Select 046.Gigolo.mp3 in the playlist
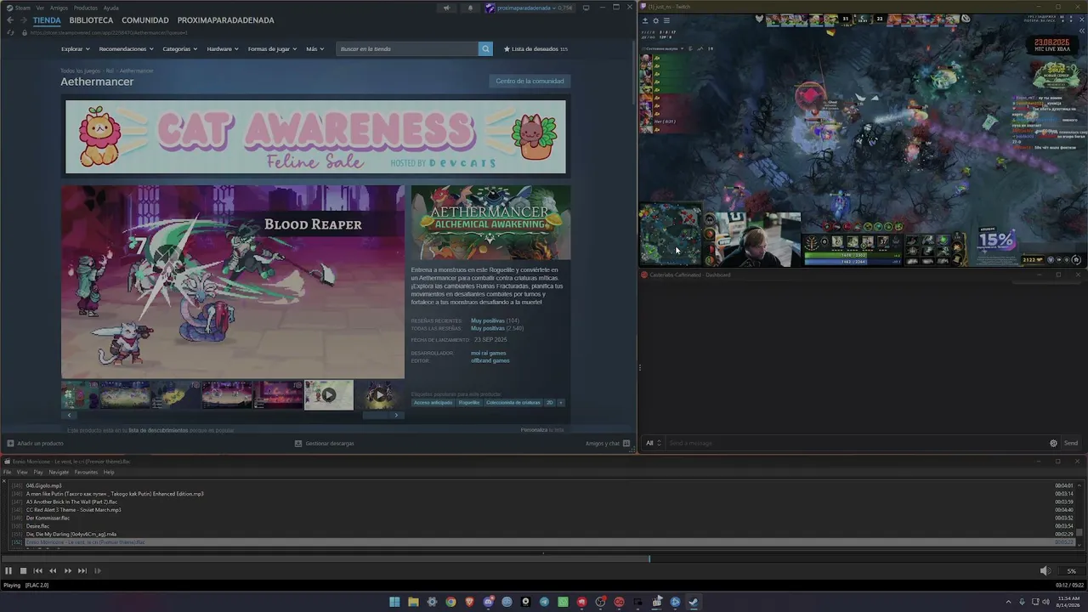 pyautogui.click(x=43, y=485)
